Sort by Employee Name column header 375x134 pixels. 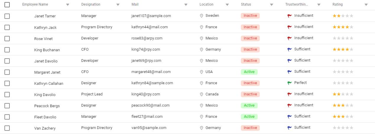point(35,4)
